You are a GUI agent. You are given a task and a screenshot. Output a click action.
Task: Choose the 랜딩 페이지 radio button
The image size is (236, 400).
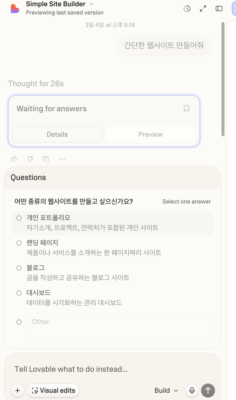coord(19,243)
